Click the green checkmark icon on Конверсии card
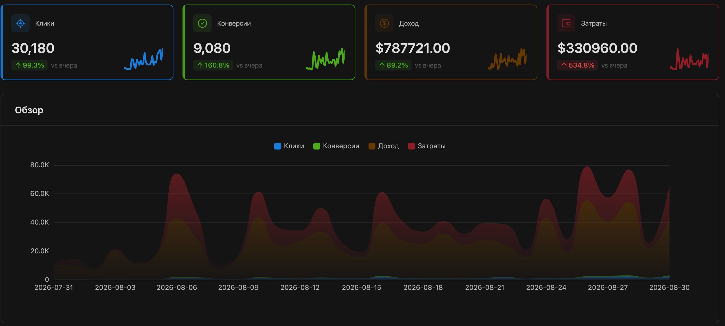The image size is (725, 326). coord(202,23)
